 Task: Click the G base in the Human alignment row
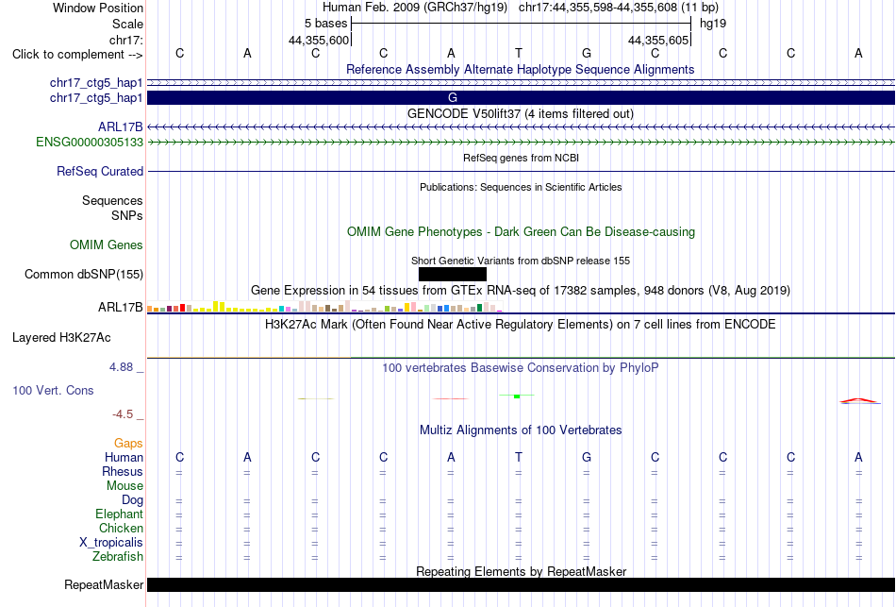coord(587,457)
